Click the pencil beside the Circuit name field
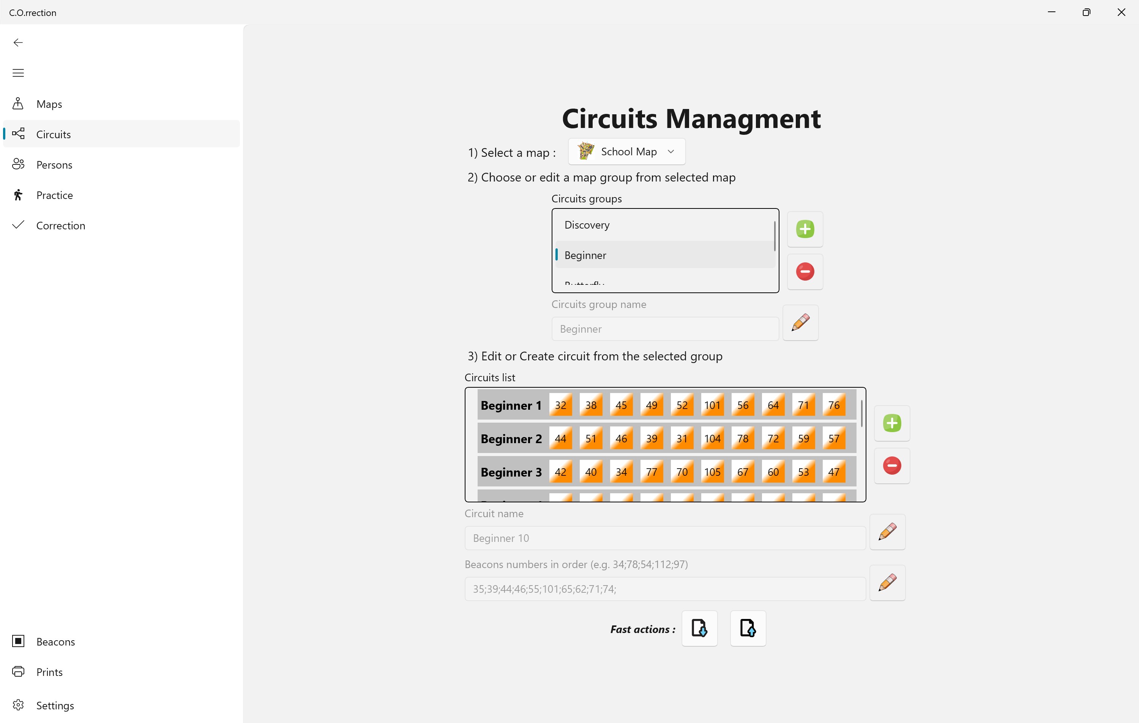Image resolution: width=1139 pixels, height=723 pixels. click(887, 532)
